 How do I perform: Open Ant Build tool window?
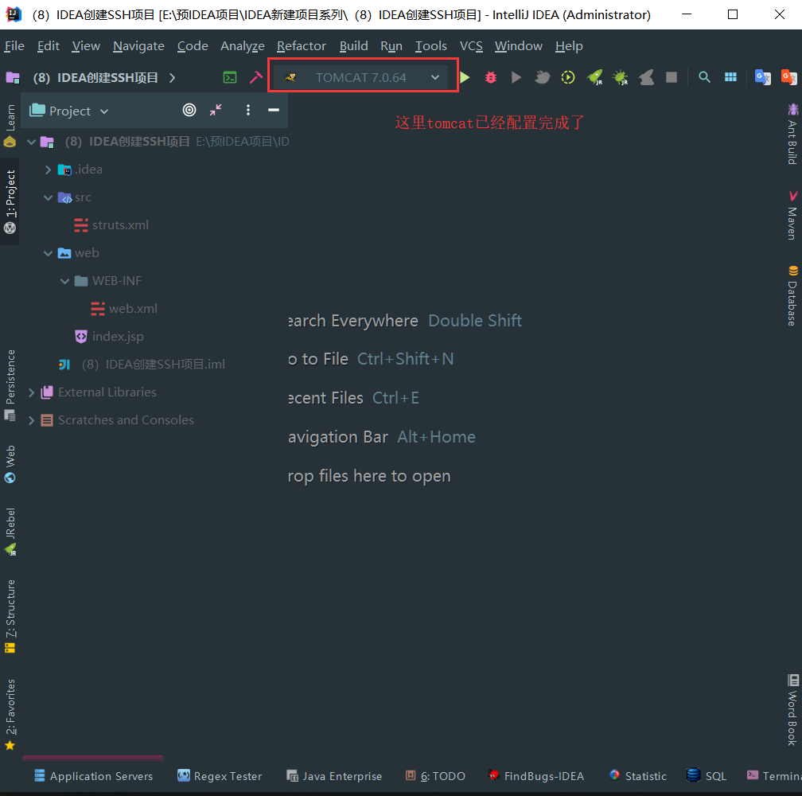click(792, 134)
